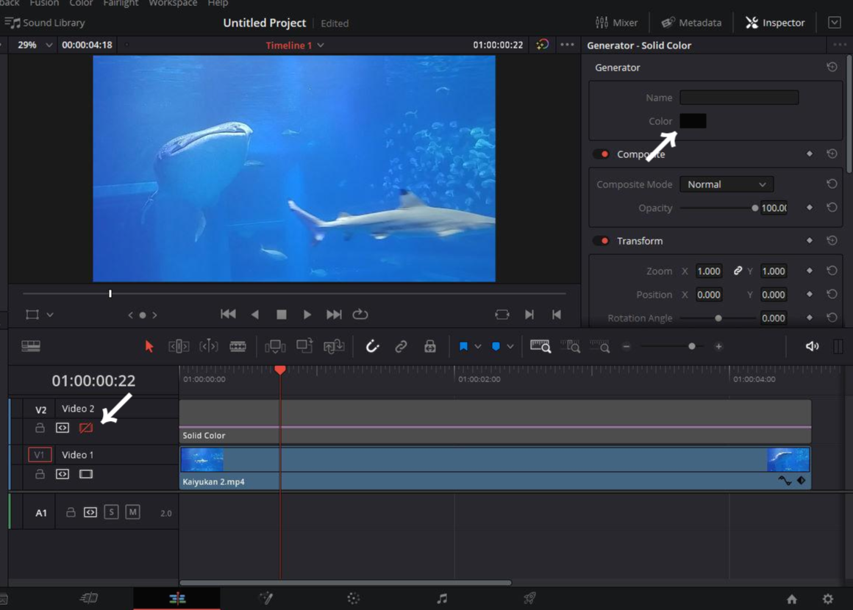The image size is (853, 610).
Task: Activate the Dynamic Trim Mode tool
Action: pos(208,346)
